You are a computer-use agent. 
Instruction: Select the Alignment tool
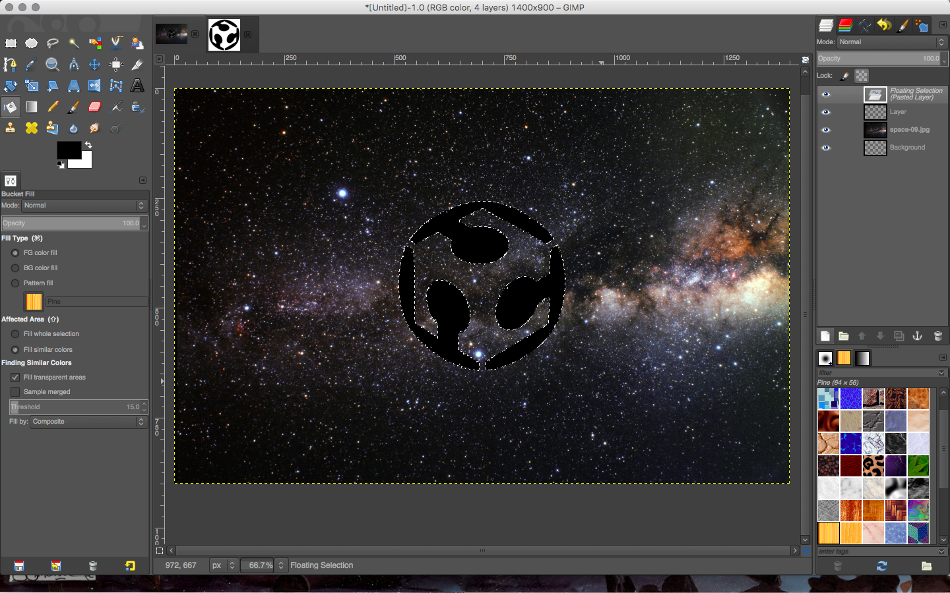(x=116, y=65)
